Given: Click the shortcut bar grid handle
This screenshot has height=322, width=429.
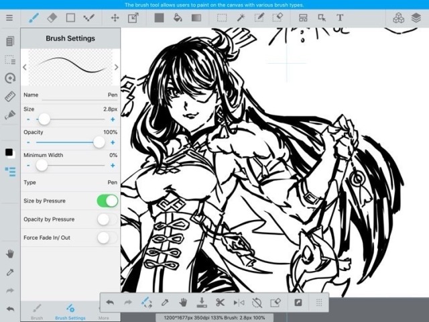Looking at the screenshot, I should pos(319,303).
